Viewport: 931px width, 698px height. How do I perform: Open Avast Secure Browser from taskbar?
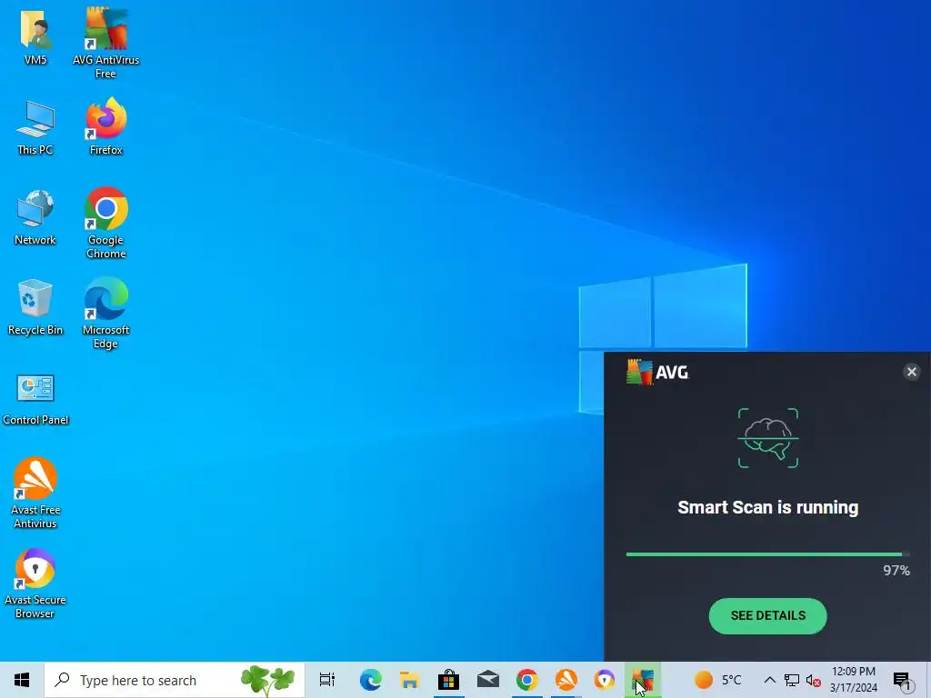coord(605,680)
